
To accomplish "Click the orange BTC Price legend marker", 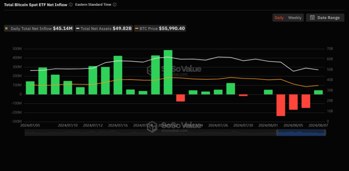I will click(x=137, y=29).
